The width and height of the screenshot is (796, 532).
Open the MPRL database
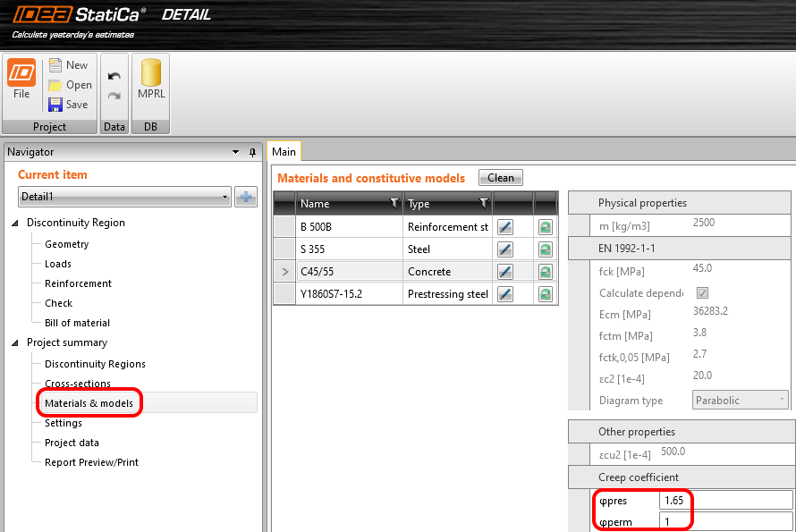[151, 80]
